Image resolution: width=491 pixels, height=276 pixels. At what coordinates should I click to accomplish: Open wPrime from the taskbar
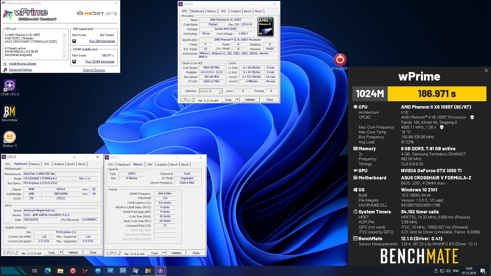tap(136, 271)
